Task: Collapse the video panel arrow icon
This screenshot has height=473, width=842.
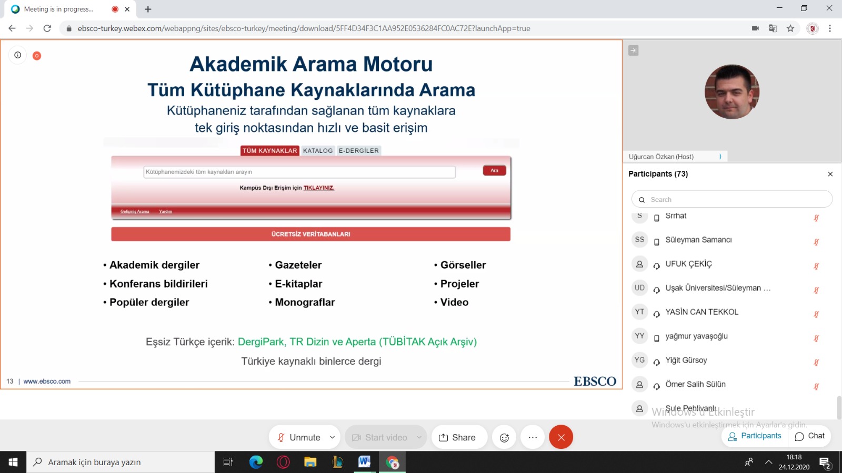Action: 634,50
